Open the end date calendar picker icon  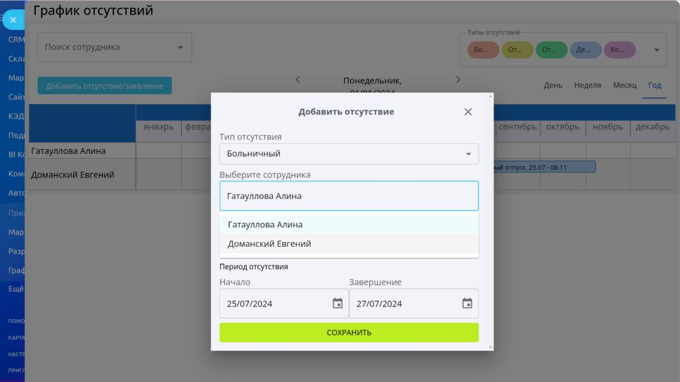point(467,303)
